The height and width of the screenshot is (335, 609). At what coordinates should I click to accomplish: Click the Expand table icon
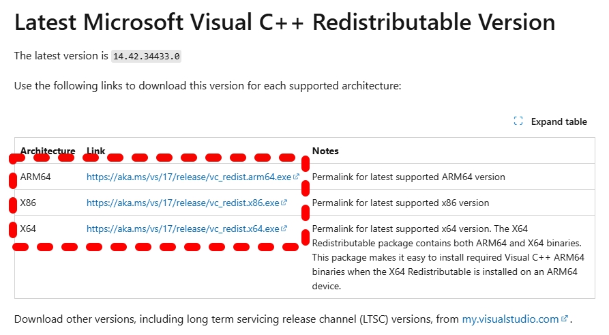pyautogui.click(x=518, y=121)
